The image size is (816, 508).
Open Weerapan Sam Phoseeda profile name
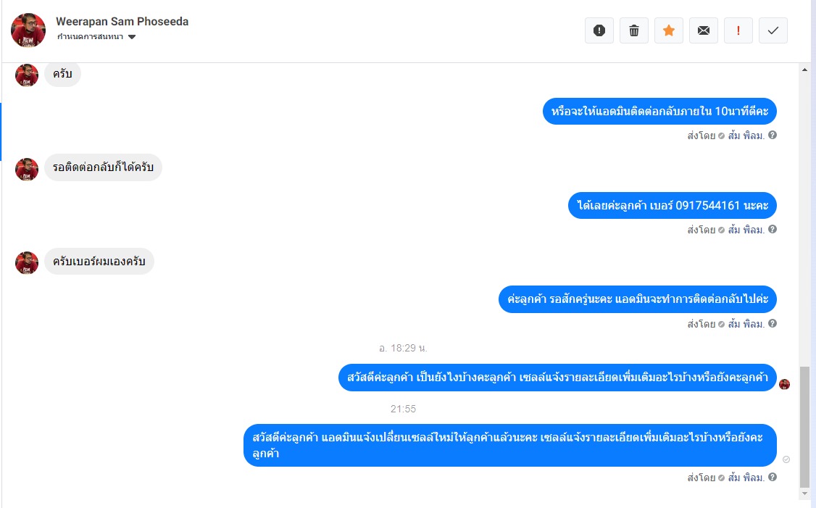click(122, 21)
